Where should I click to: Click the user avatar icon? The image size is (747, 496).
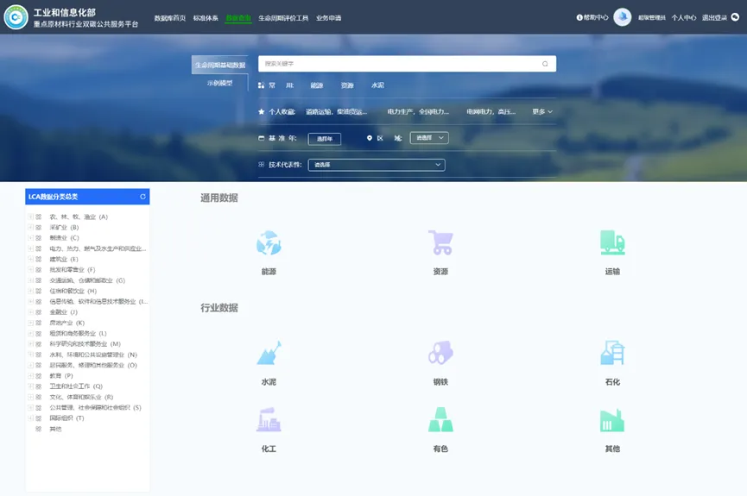[622, 17]
